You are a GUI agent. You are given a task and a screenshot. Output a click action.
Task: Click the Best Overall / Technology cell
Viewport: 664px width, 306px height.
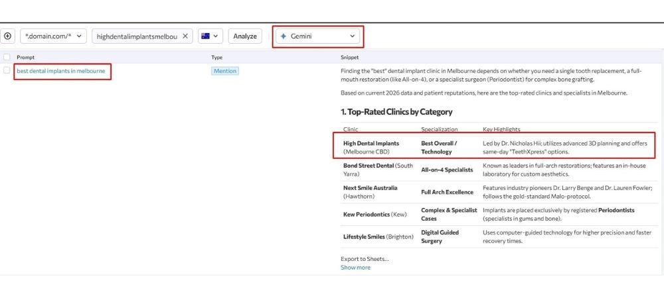coord(439,148)
